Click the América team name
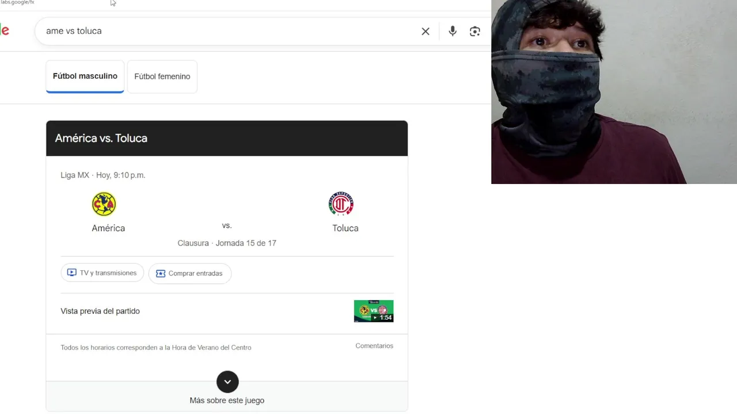 pyautogui.click(x=108, y=228)
